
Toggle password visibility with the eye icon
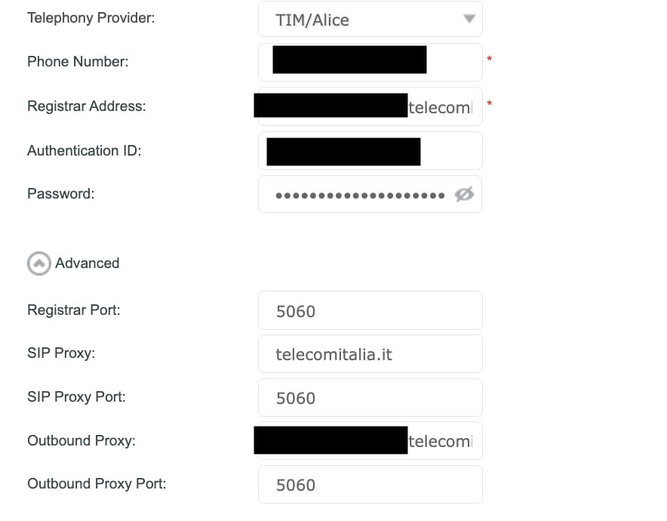pos(464,195)
